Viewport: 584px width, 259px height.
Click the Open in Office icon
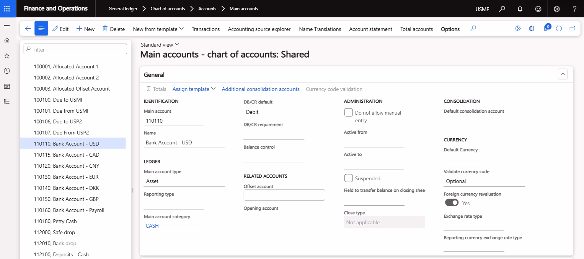point(532,29)
